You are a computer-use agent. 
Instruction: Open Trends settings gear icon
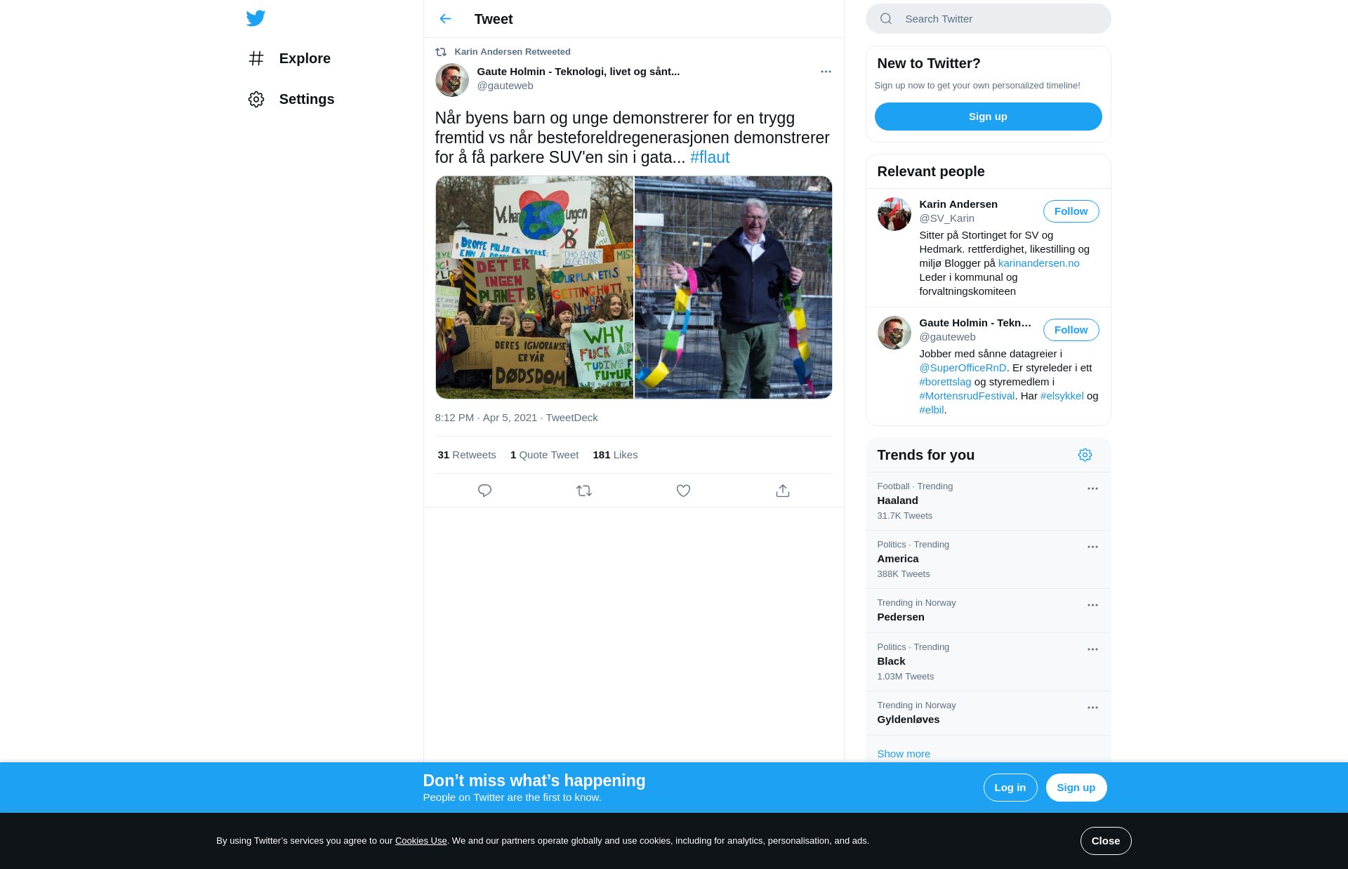[1085, 455]
